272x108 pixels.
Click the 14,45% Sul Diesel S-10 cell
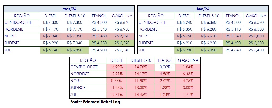point(141,95)
